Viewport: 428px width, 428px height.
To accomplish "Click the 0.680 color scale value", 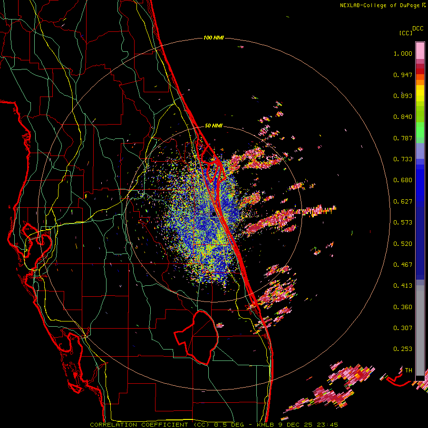I will click(x=403, y=180).
